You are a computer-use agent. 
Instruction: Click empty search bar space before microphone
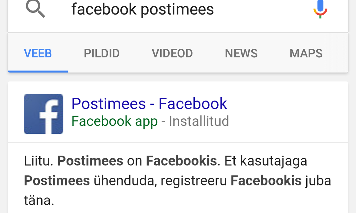pos(262,9)
